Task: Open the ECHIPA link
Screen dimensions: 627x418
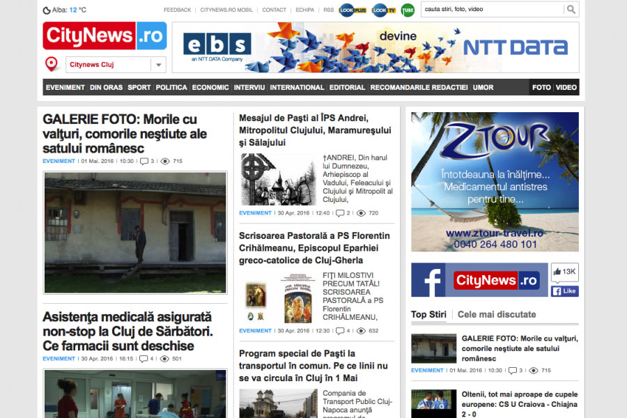Action: pyautogui.click(x=304, y=10)
